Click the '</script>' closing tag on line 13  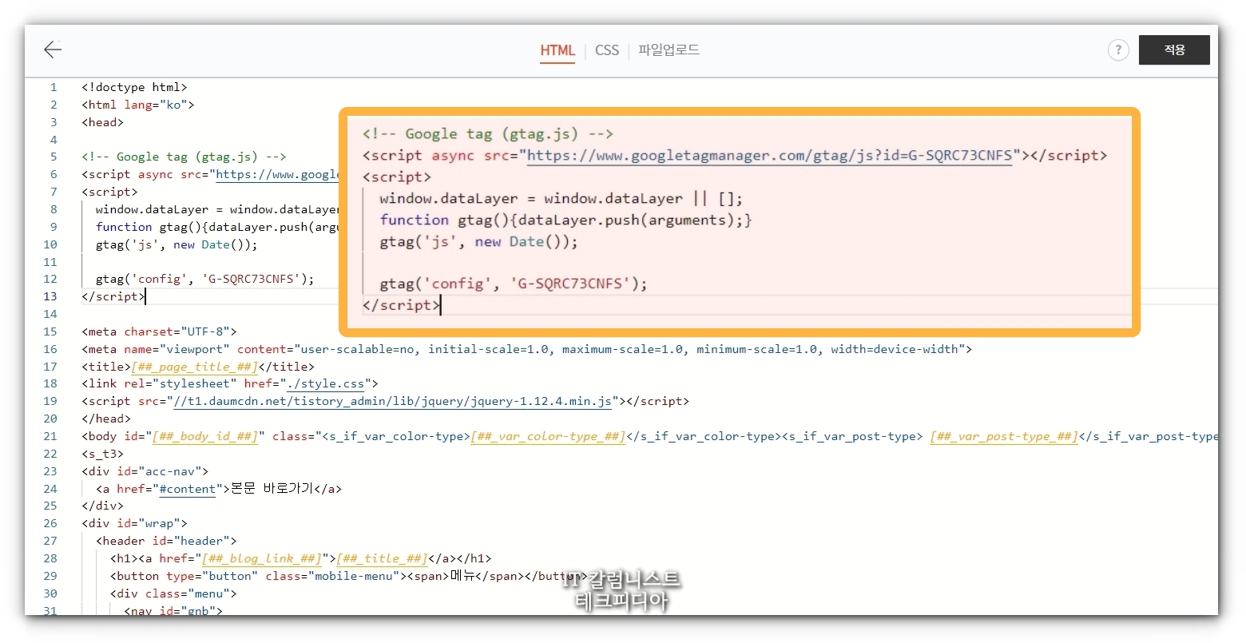[113, 296]
